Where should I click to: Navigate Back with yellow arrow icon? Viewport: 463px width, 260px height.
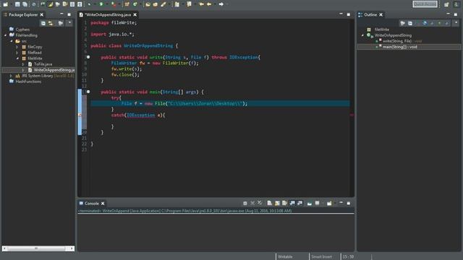coord(209,4)
